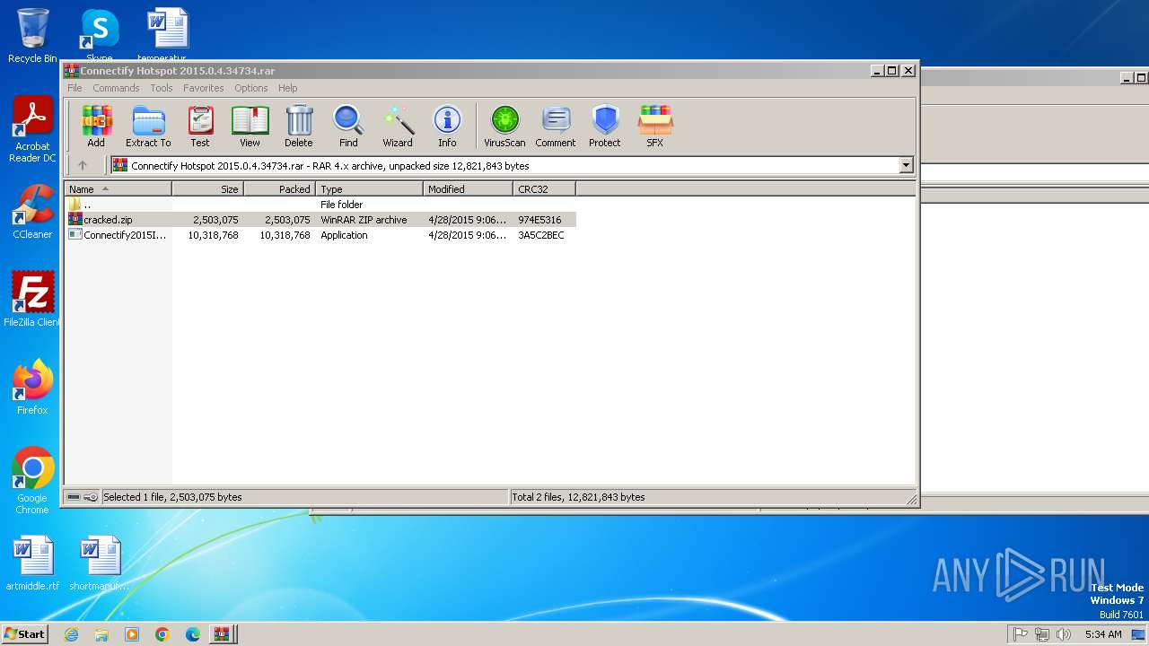Image resolution: width=1149 pixels, height=646 pixels.
Task: Click the system tray volume icon
Action: click(1063, 634)
